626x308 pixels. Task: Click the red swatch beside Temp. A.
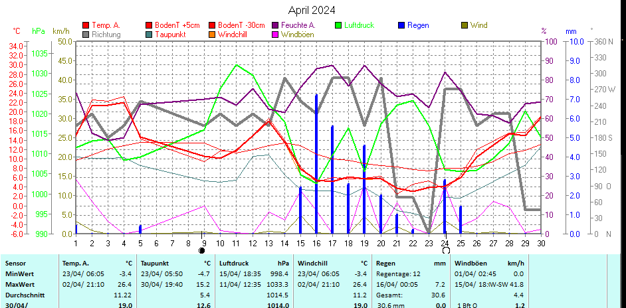[x=86, y=25]
